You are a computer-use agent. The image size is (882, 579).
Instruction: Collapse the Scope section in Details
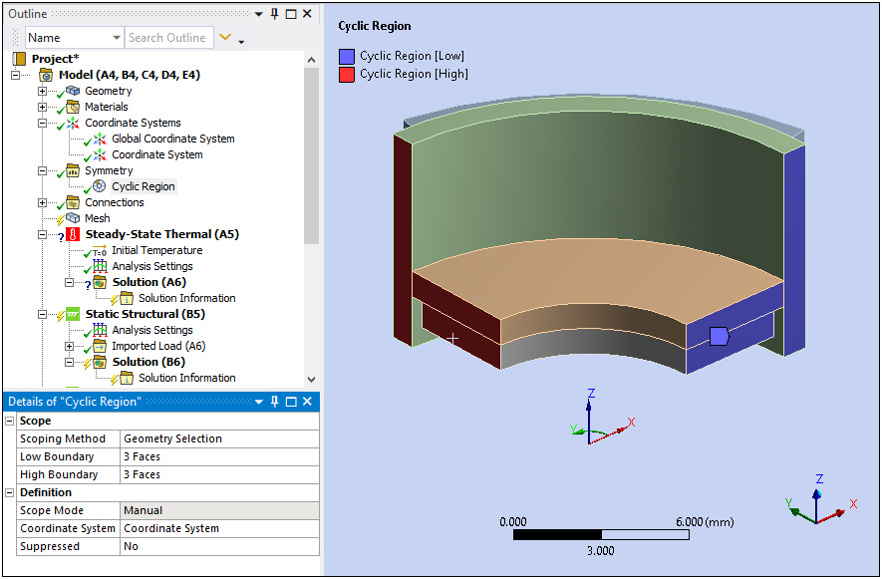point(11,421)
